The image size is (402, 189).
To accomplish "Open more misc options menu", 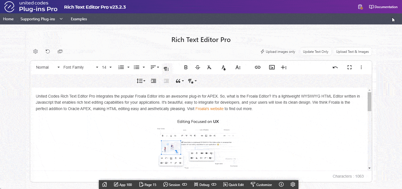I will pyautogui.click(x=361, y=67).
